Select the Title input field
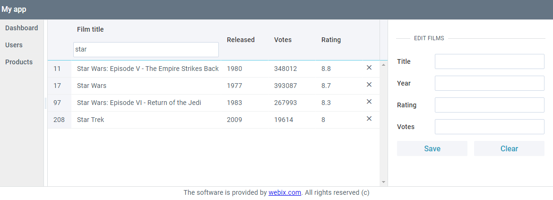Viewport: 553px width, 200px height. [x=490, y=61]
